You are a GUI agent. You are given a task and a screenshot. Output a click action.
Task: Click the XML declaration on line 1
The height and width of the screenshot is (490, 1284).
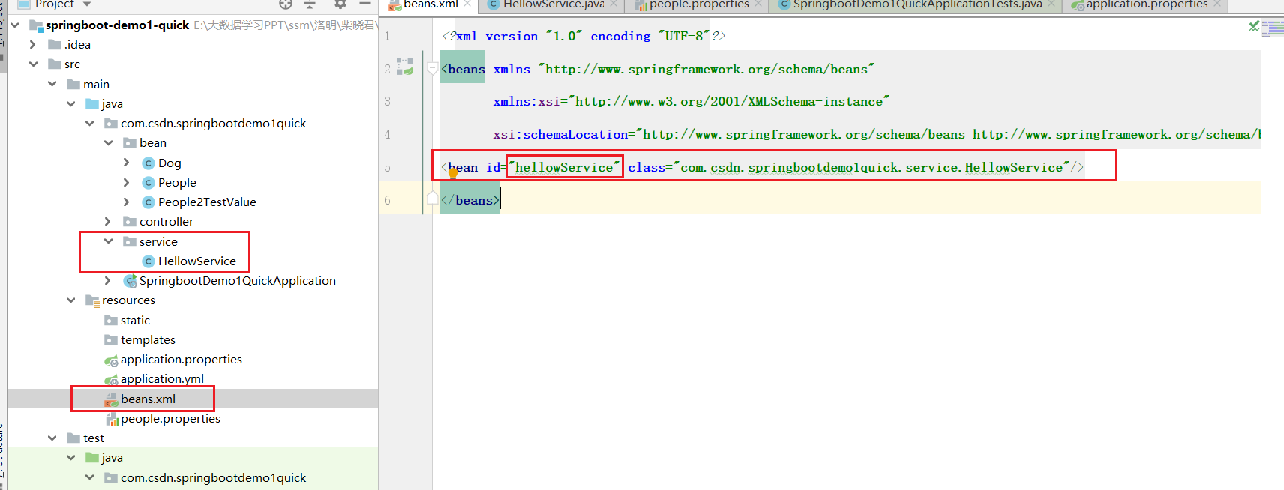point(583,36)
